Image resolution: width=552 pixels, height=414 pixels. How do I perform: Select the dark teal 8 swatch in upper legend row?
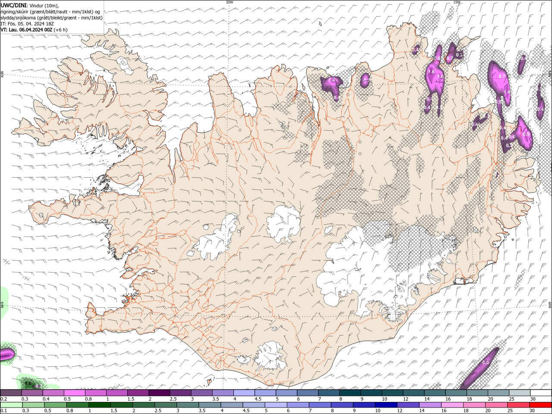(x=350, y=392)
